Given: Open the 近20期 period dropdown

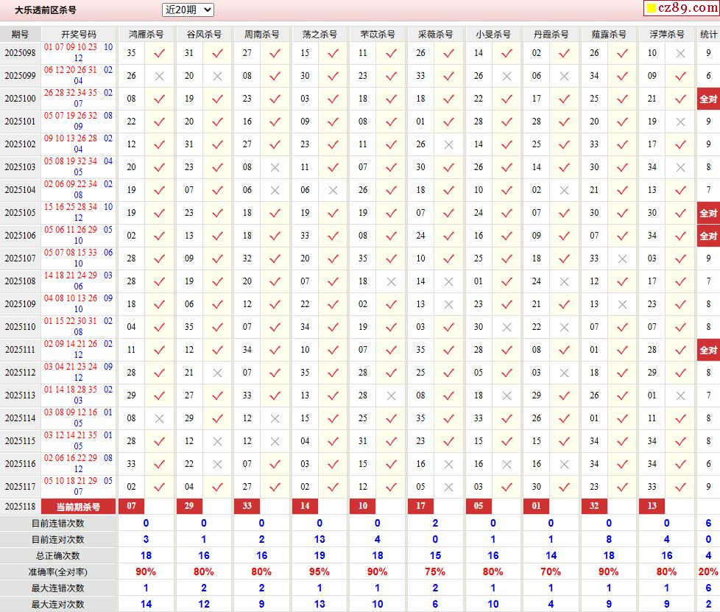Looking at the screenshot, I should pyautogui.click(x=188, y=10).
